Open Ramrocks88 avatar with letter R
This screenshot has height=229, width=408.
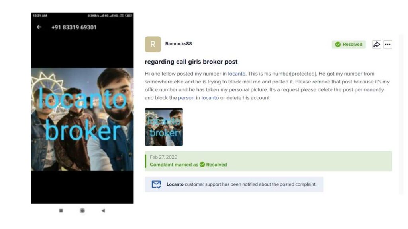pyautogui.click(x=153, y=45)
